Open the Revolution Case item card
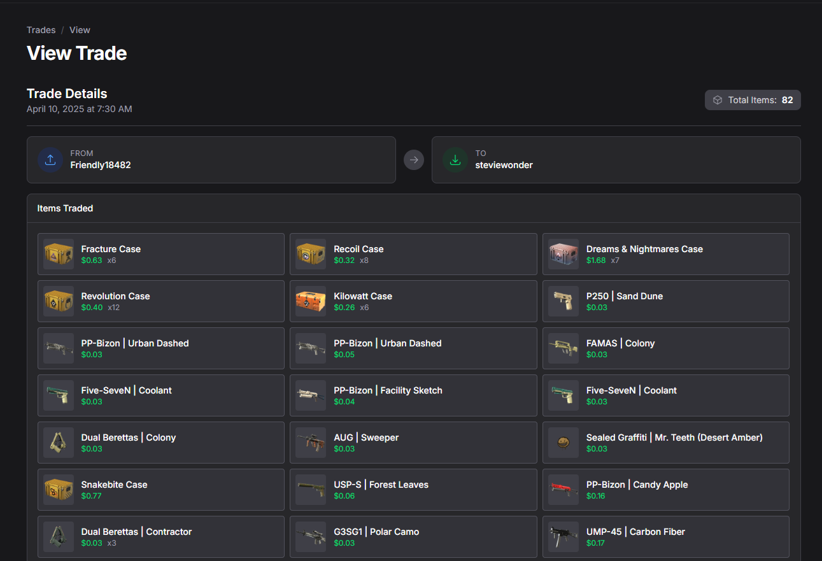Screen dimensions: 822x561 point(161,301)
